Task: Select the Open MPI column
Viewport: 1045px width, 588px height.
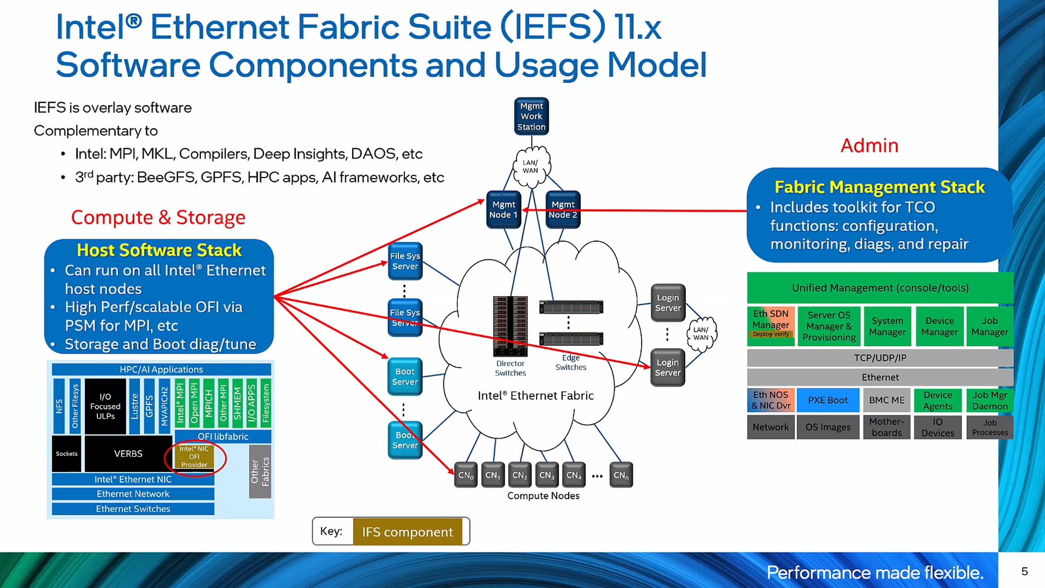Action: pos(194,403)
